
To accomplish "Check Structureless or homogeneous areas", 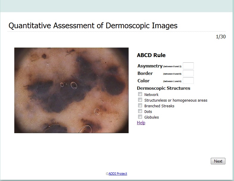I will [140, 100].
